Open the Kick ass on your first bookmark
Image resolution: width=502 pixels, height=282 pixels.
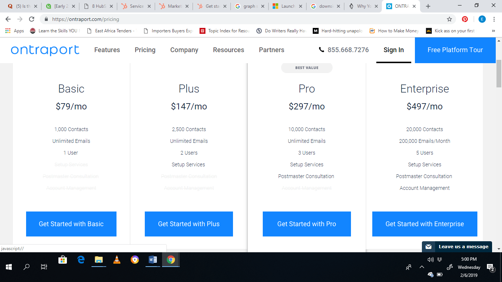click(450, 31)
